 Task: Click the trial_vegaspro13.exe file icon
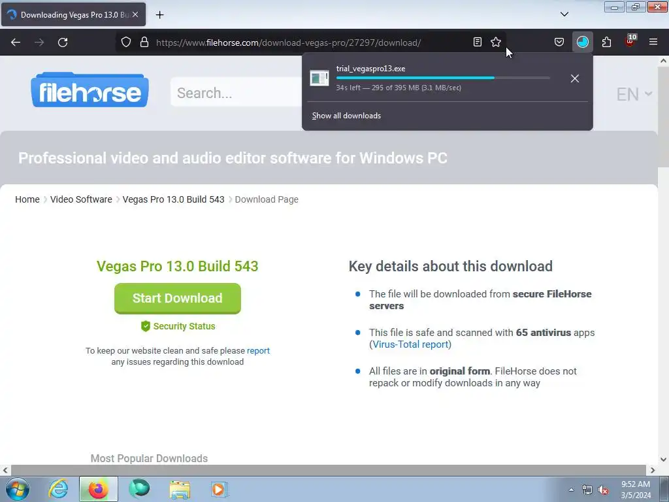tap(319, 78)
